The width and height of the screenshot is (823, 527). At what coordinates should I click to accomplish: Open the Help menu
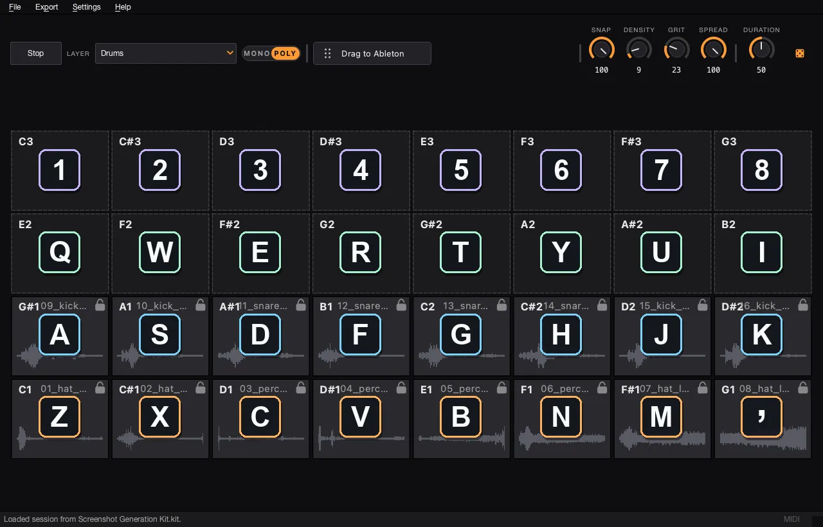(x=123, y=7)
